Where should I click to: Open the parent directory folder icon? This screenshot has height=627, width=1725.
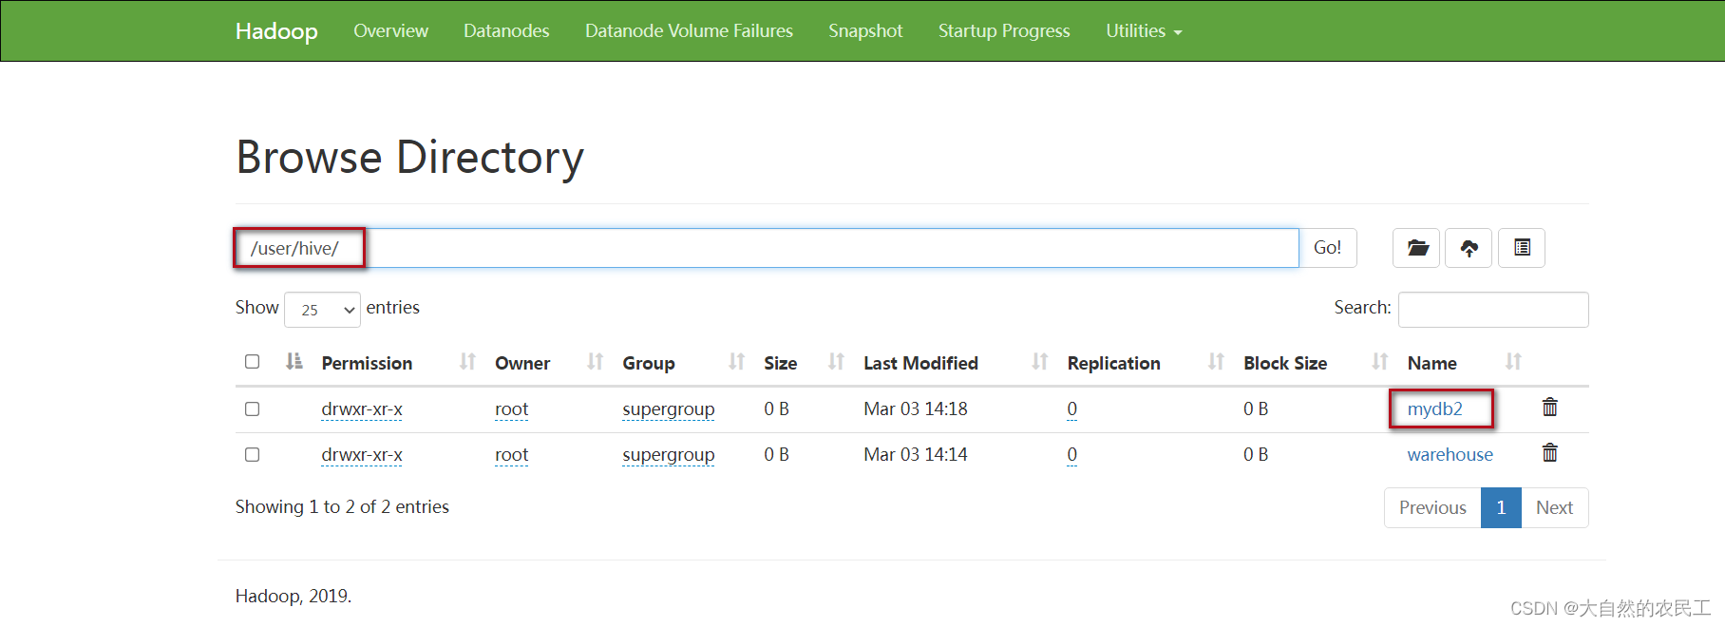point(1416,248)
